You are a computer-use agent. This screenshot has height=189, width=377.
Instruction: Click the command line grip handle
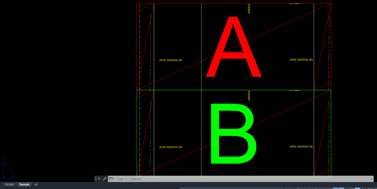[x=96, y=179]
